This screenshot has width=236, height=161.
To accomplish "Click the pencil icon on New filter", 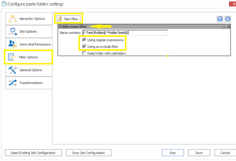I will point(60,19).
